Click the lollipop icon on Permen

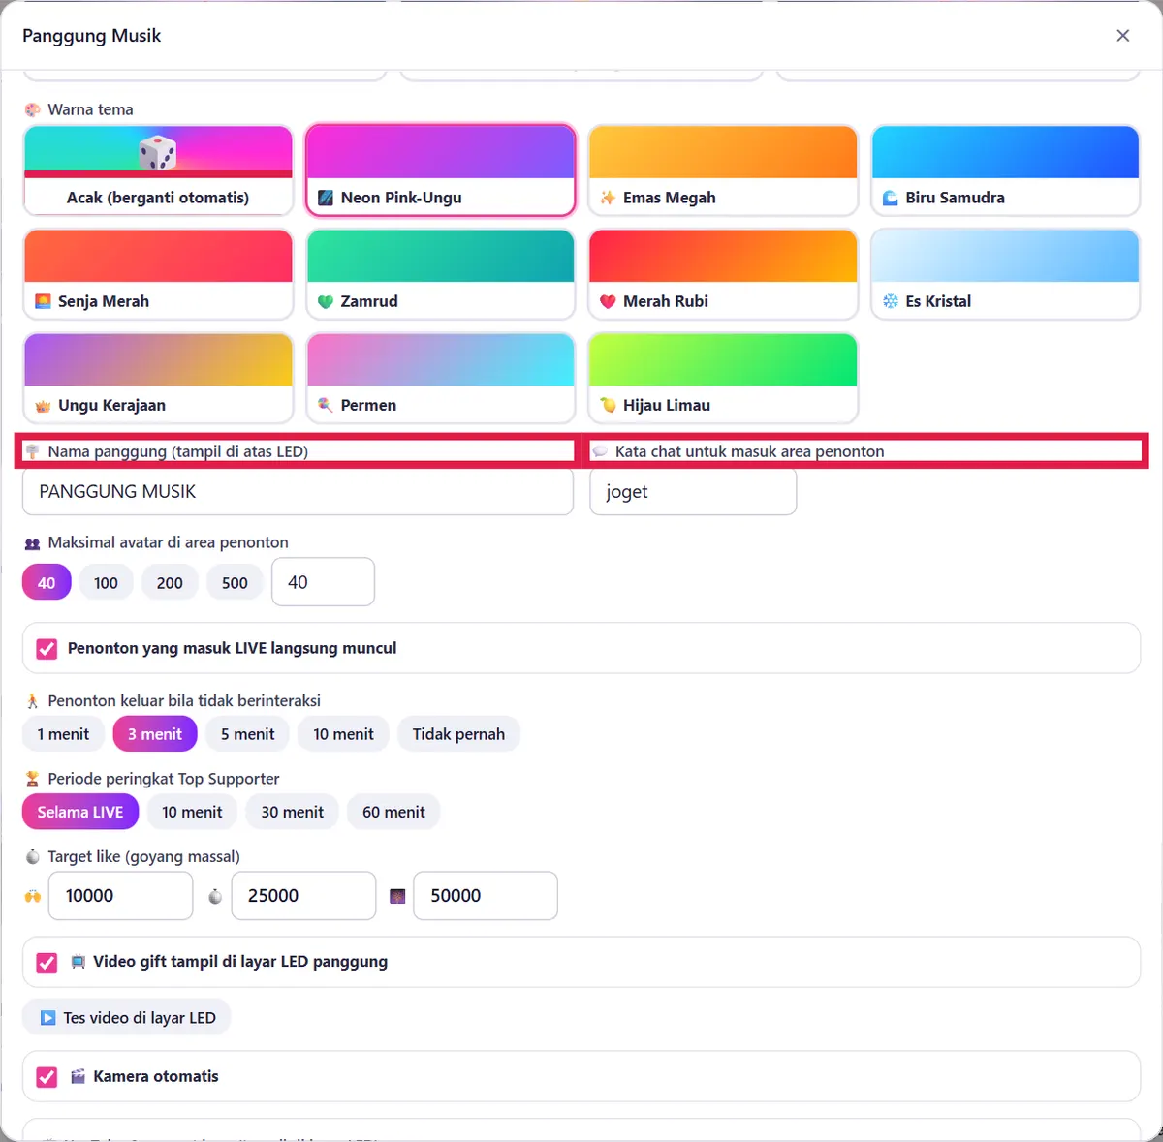pos(326,405)
